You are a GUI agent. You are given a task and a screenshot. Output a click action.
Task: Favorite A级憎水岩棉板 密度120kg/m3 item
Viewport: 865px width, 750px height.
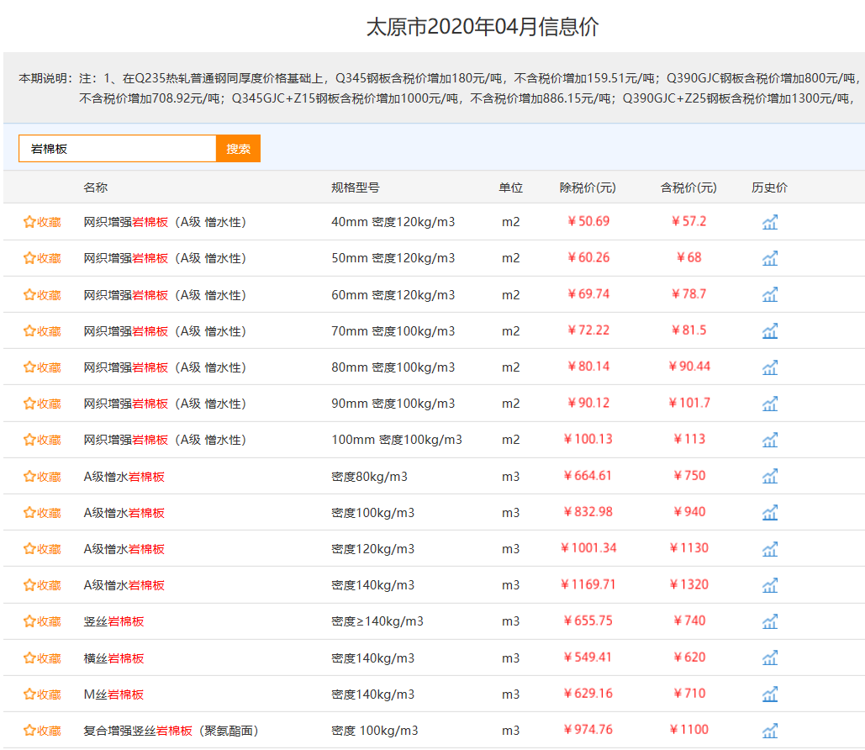click(42, 549)
